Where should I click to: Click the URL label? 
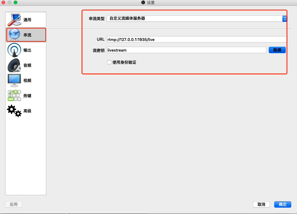click(101, 39)
